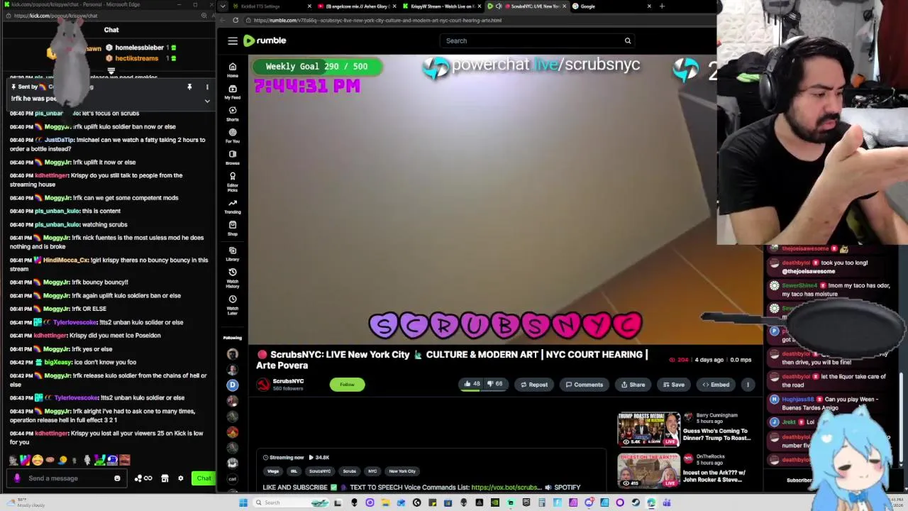This screenshot has width=908, height=511.
Task: Select the IRL tag
Action: (294, 471)
